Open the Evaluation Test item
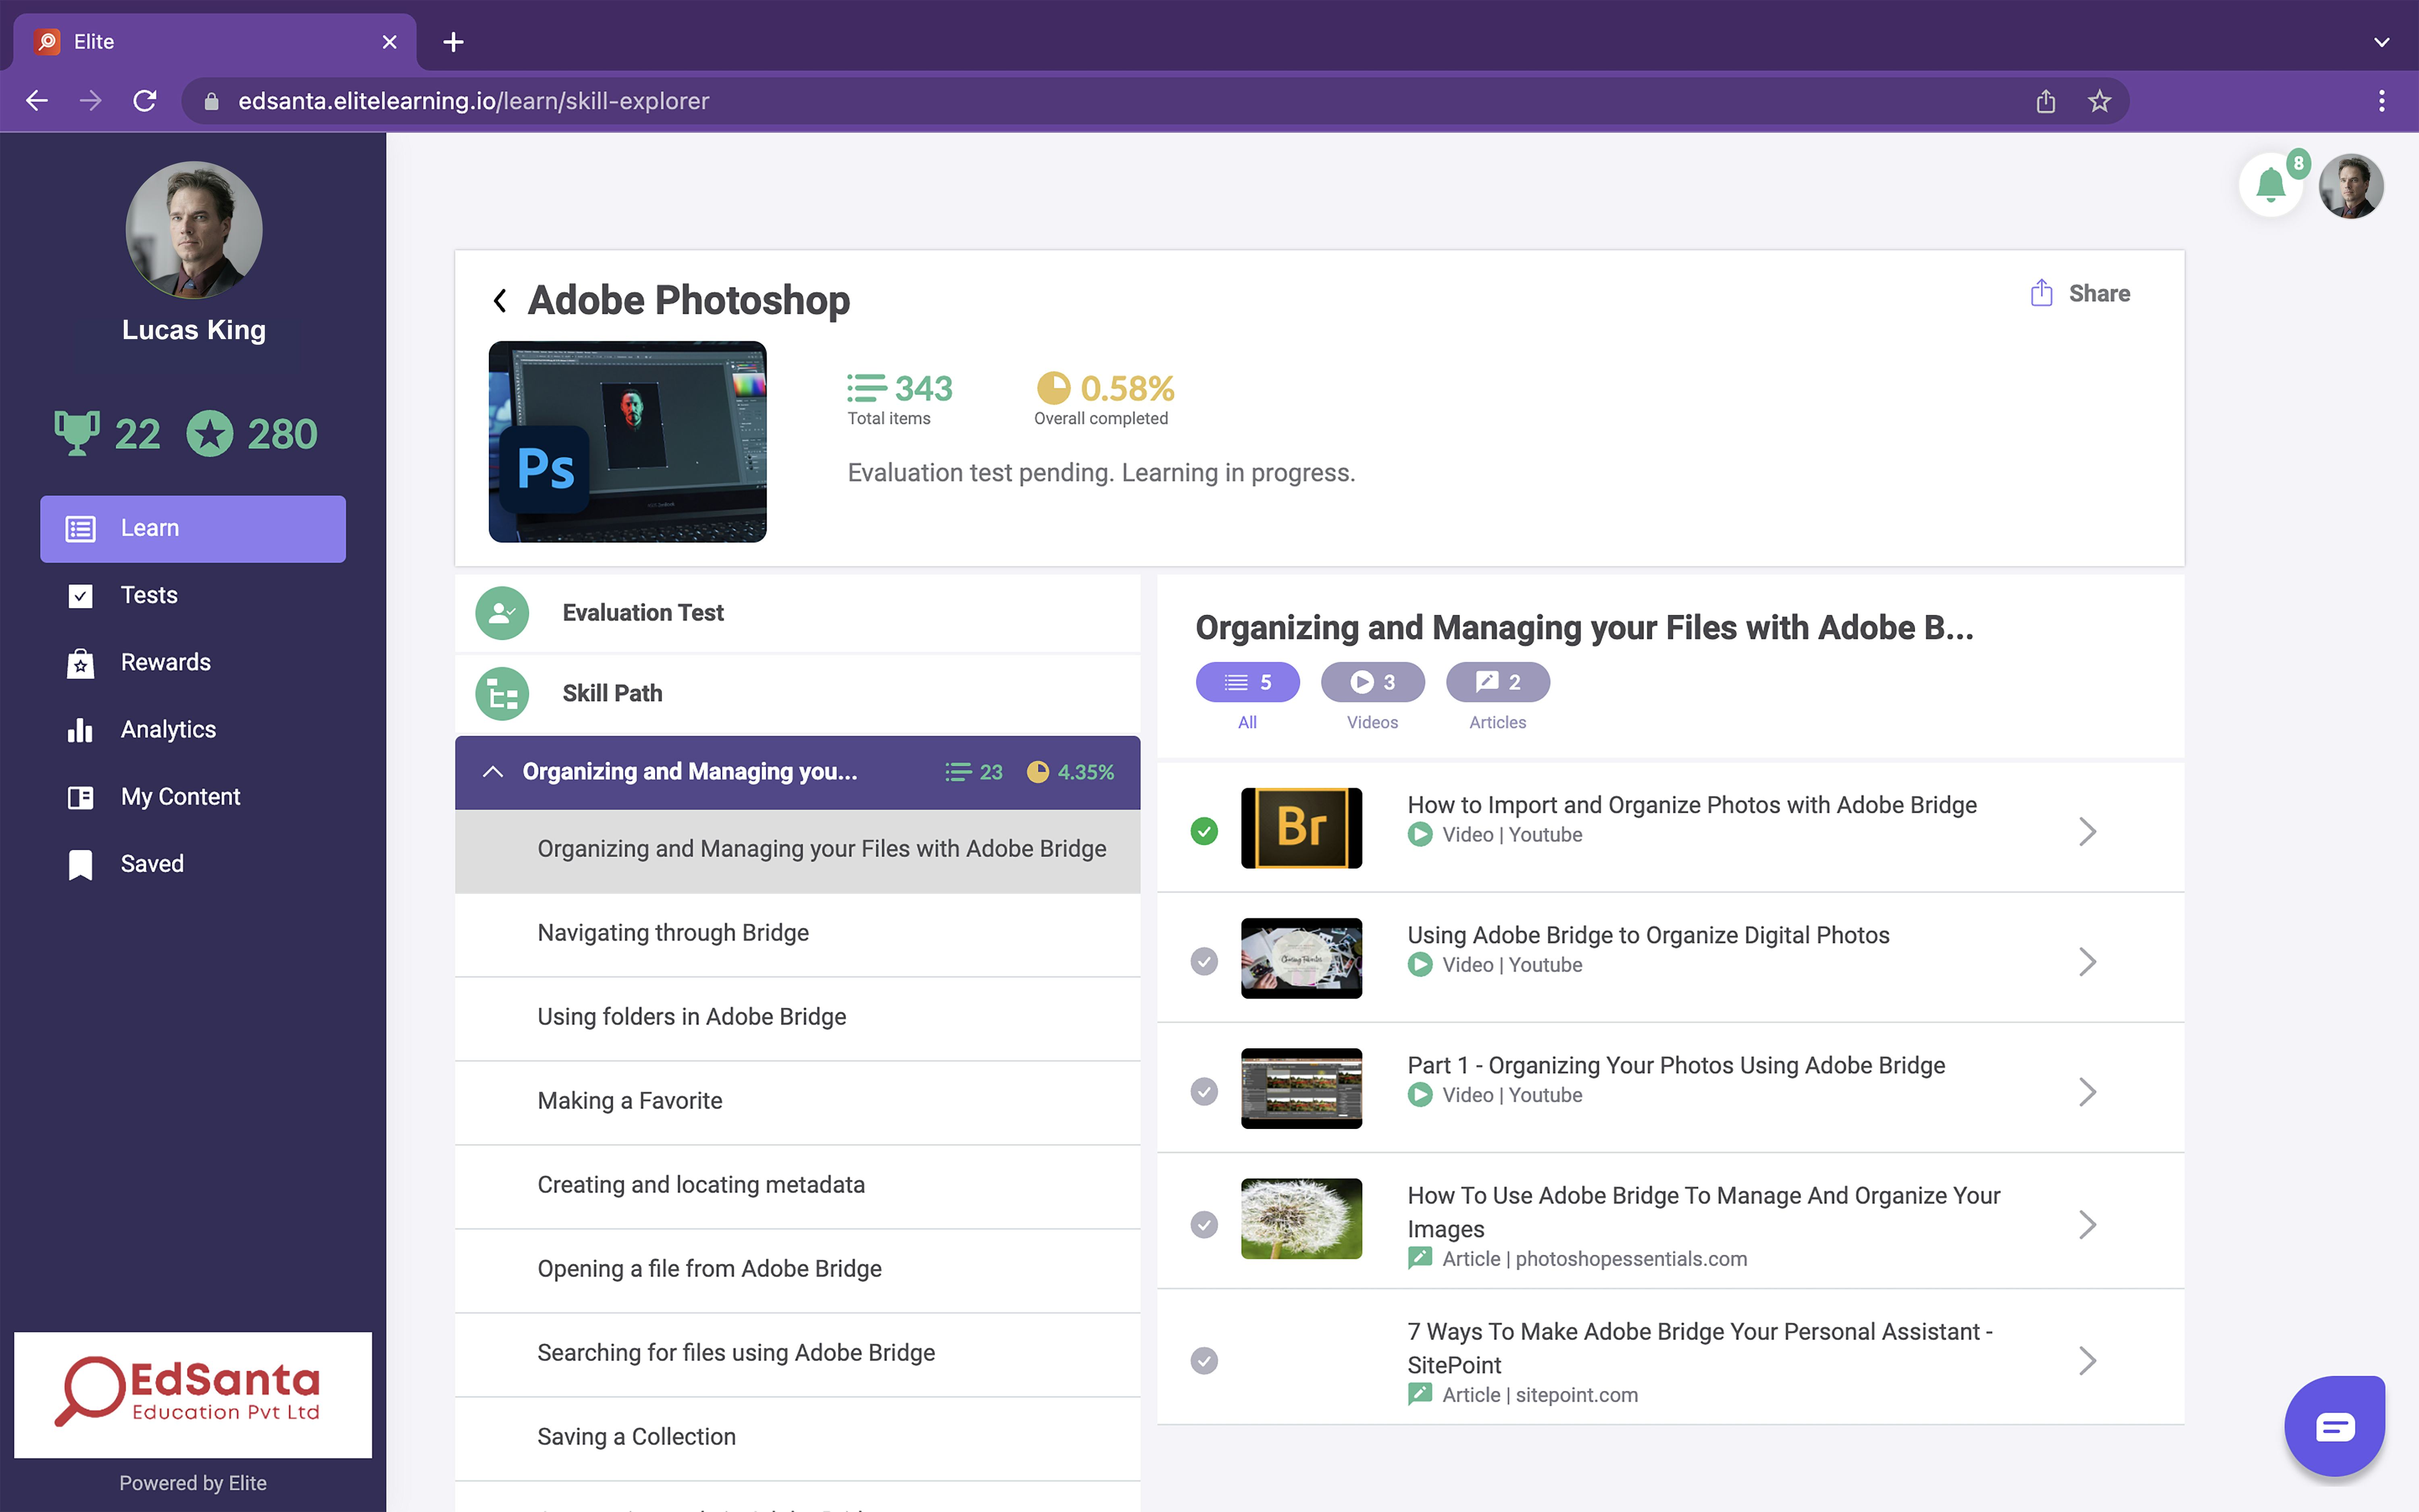Screen dimensions: 2419x1512 click(x=643, y=613)
